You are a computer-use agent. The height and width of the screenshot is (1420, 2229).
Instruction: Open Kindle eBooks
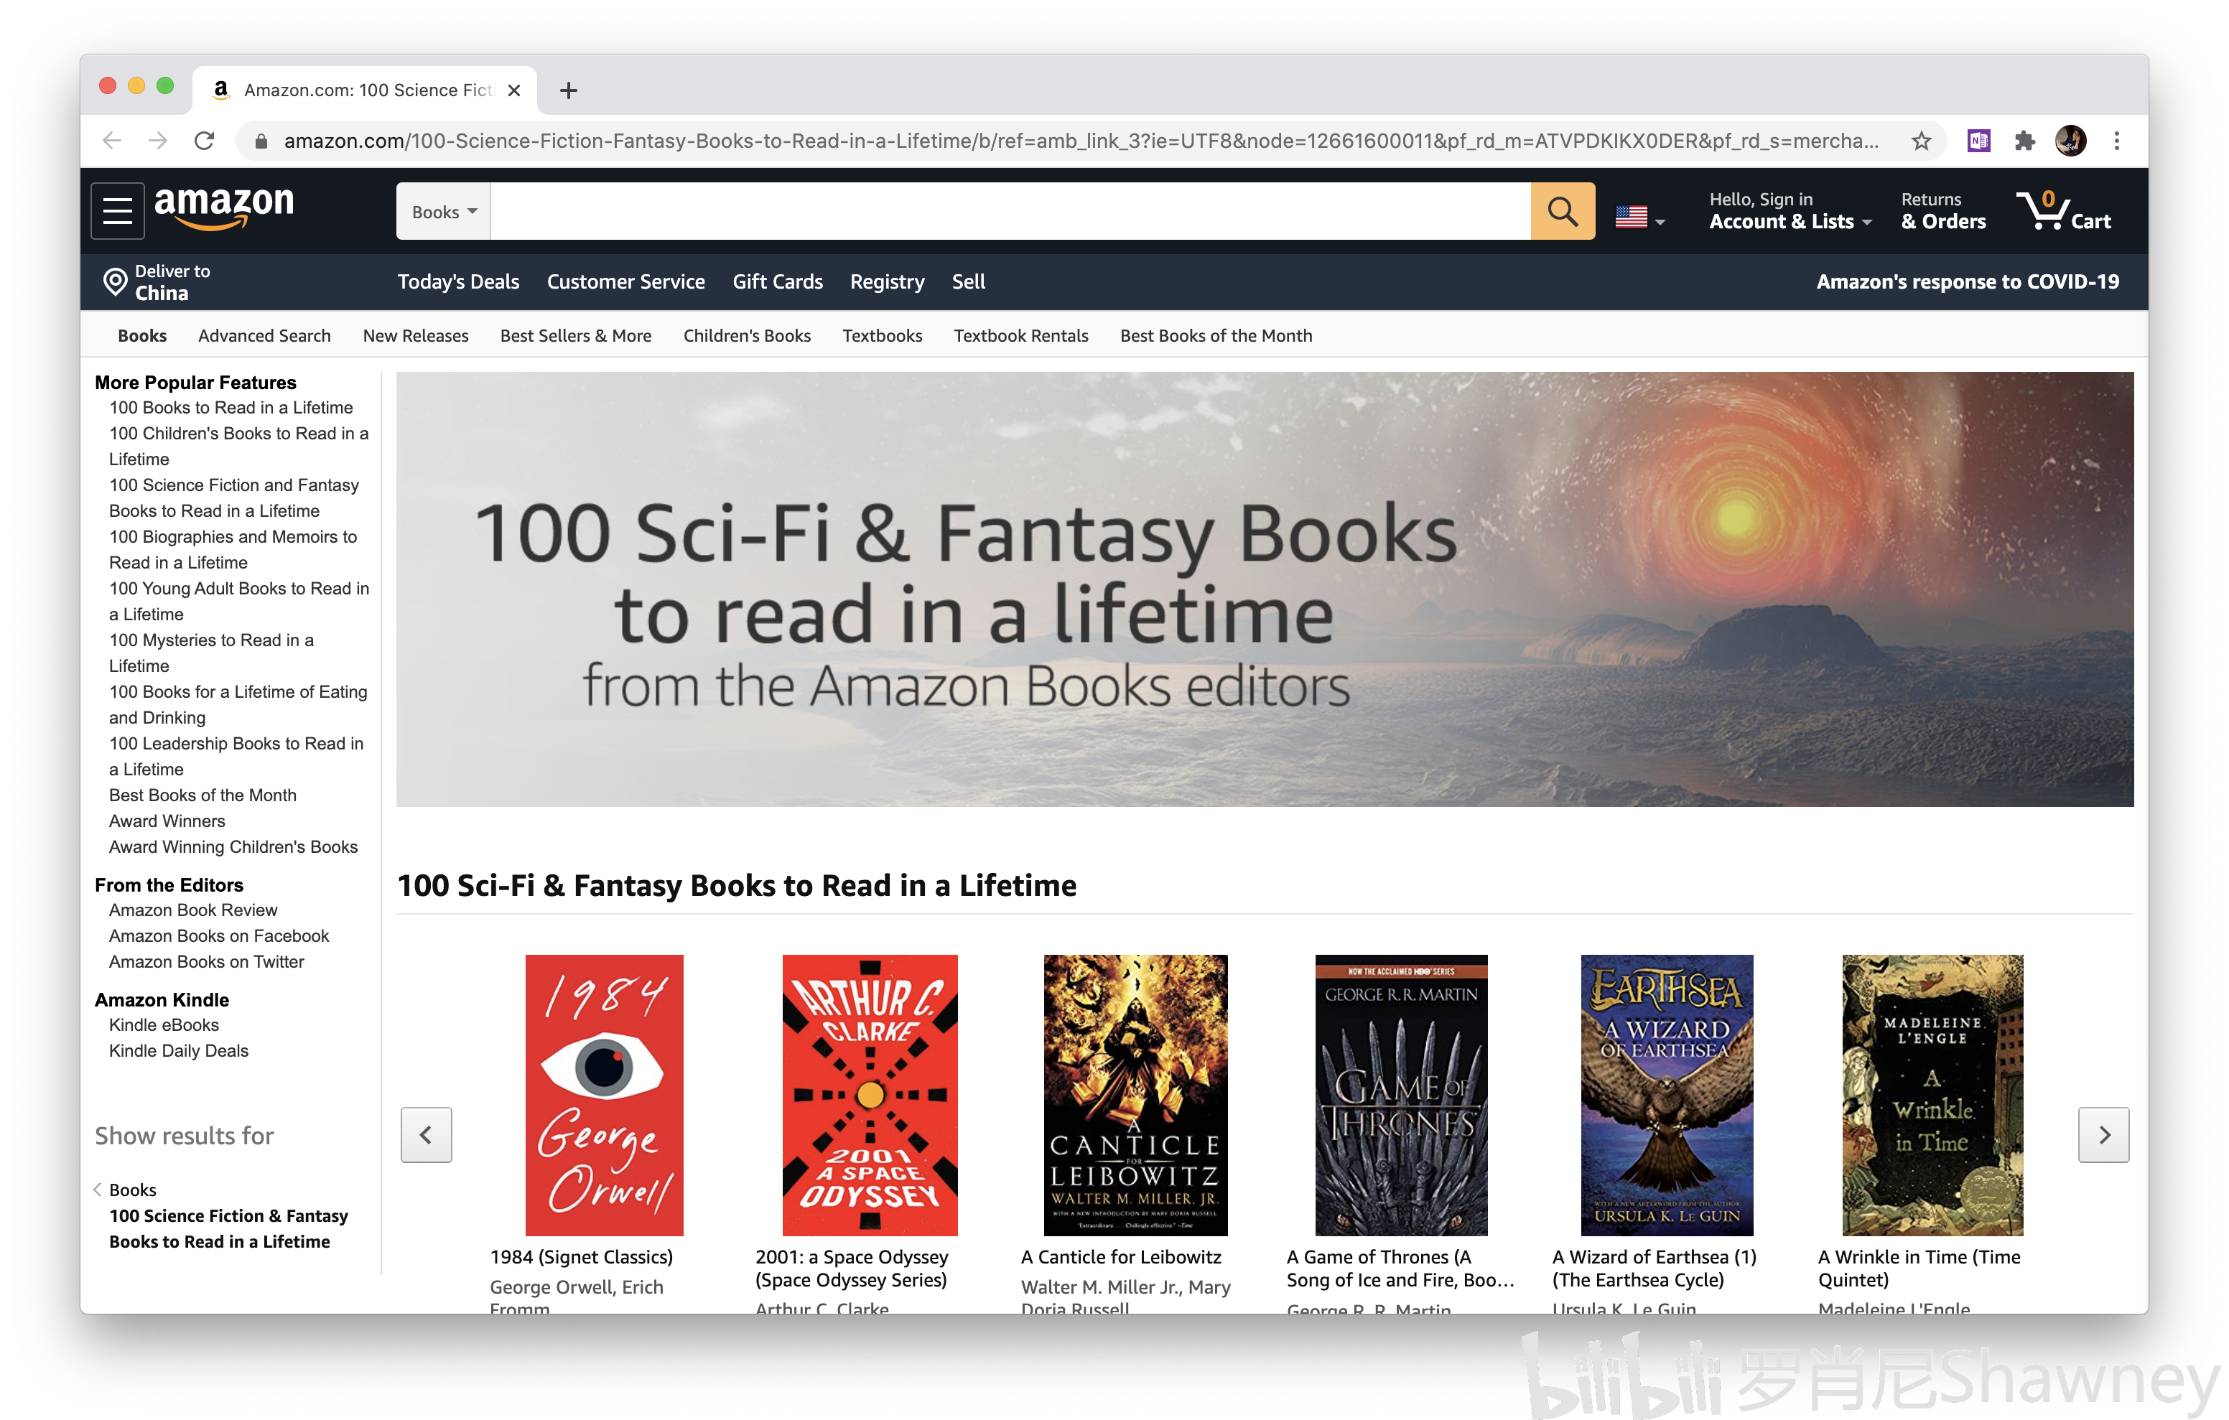[x=164, y=1024]
